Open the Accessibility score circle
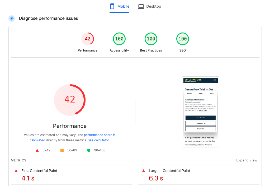This screenshot has height=186, width=270. pos(119,39)
